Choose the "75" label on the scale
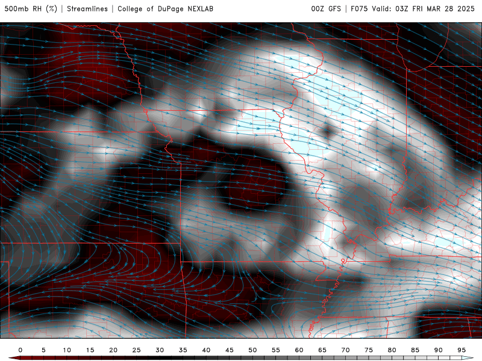 369,350
